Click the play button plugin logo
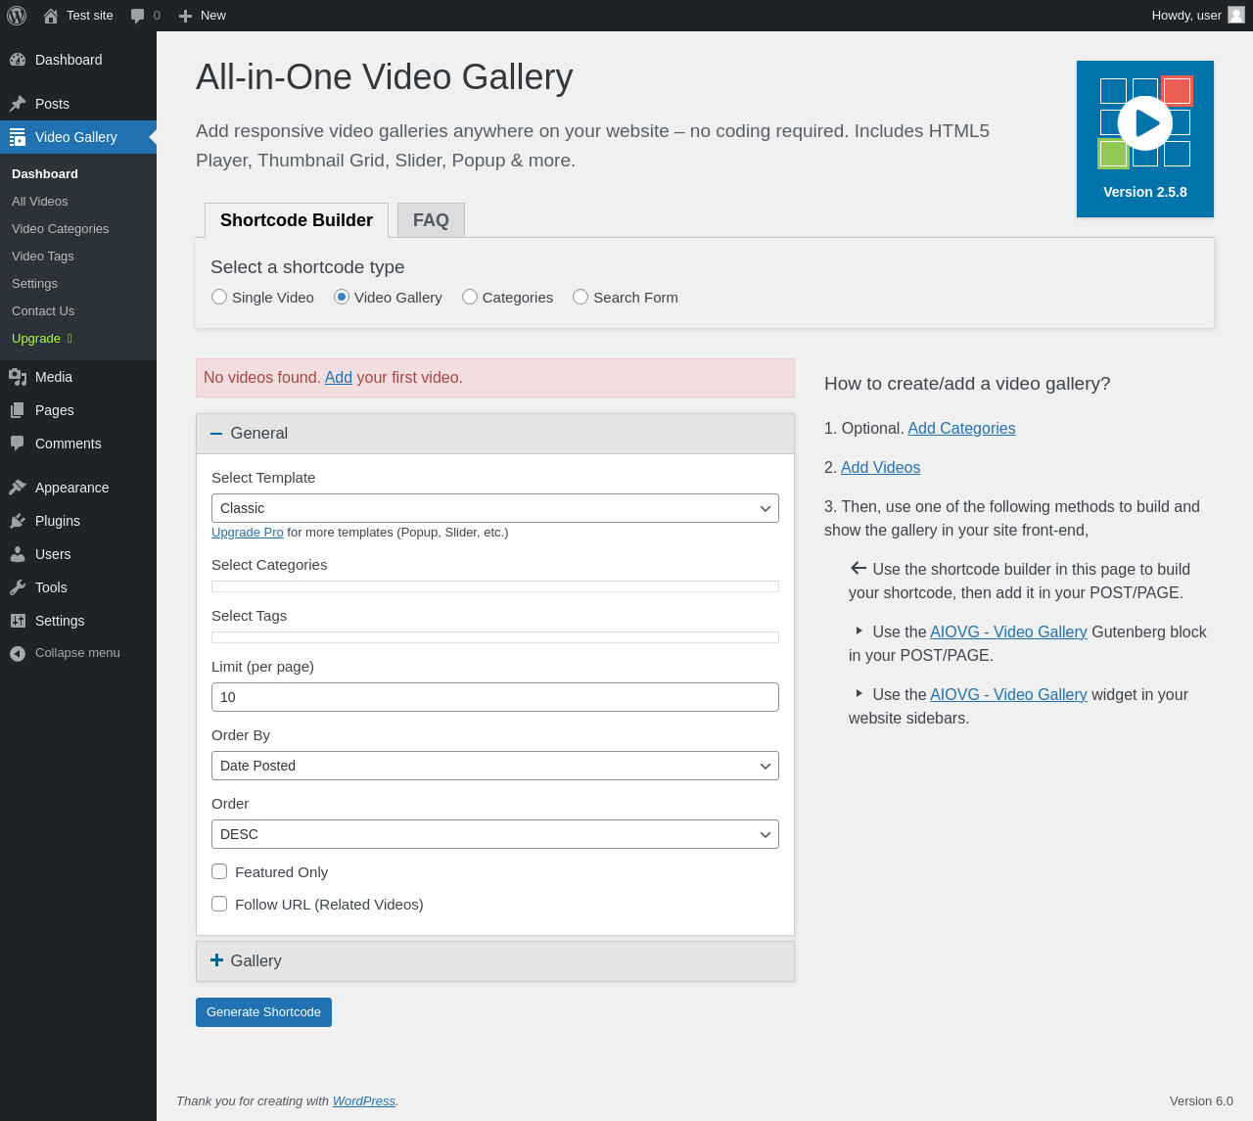The height and width of the screenshot is (1121, 1253). [1145, 123]
